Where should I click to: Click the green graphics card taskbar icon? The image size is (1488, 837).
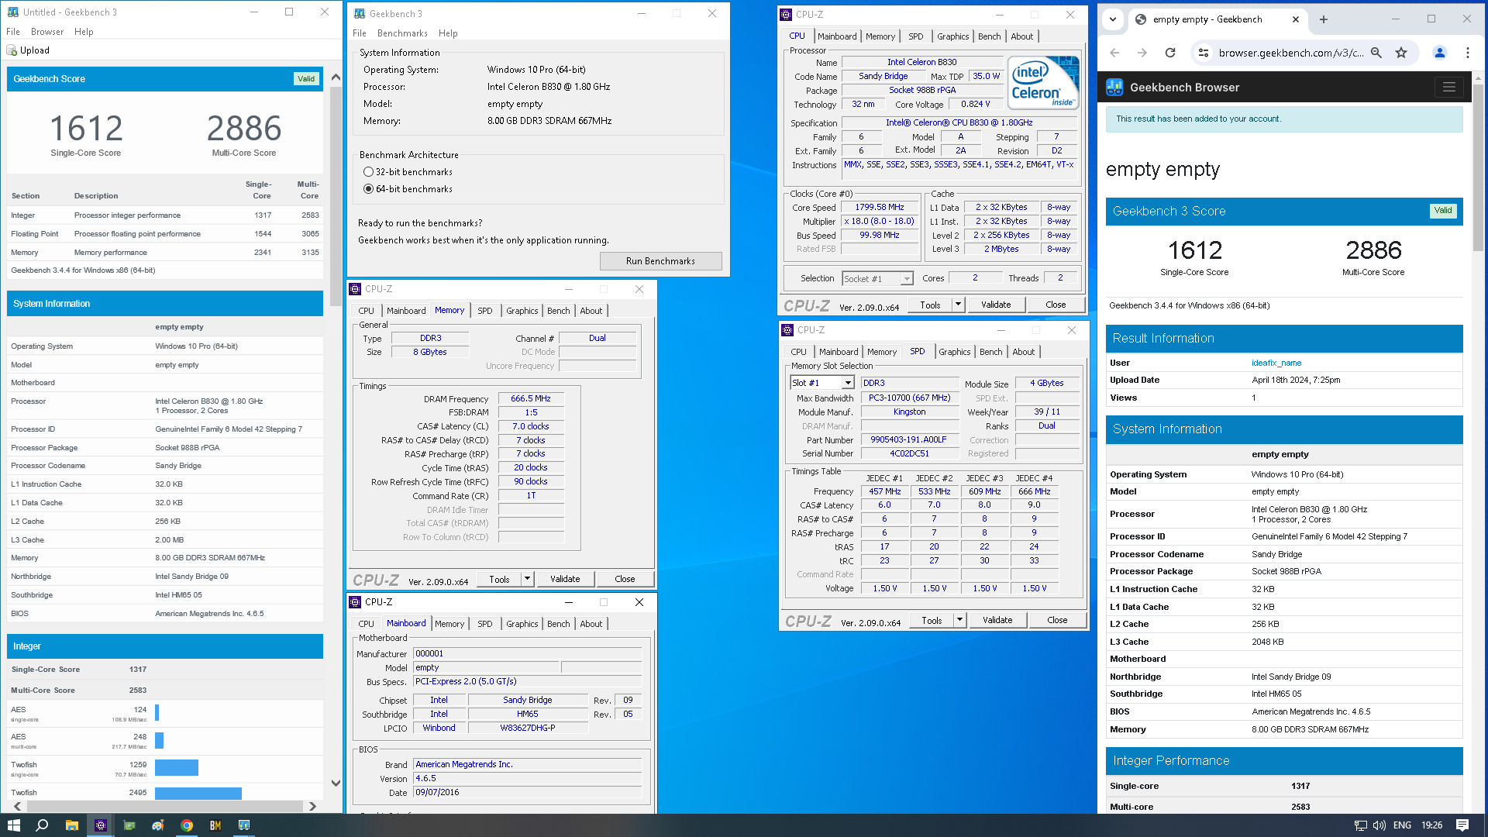129,825
